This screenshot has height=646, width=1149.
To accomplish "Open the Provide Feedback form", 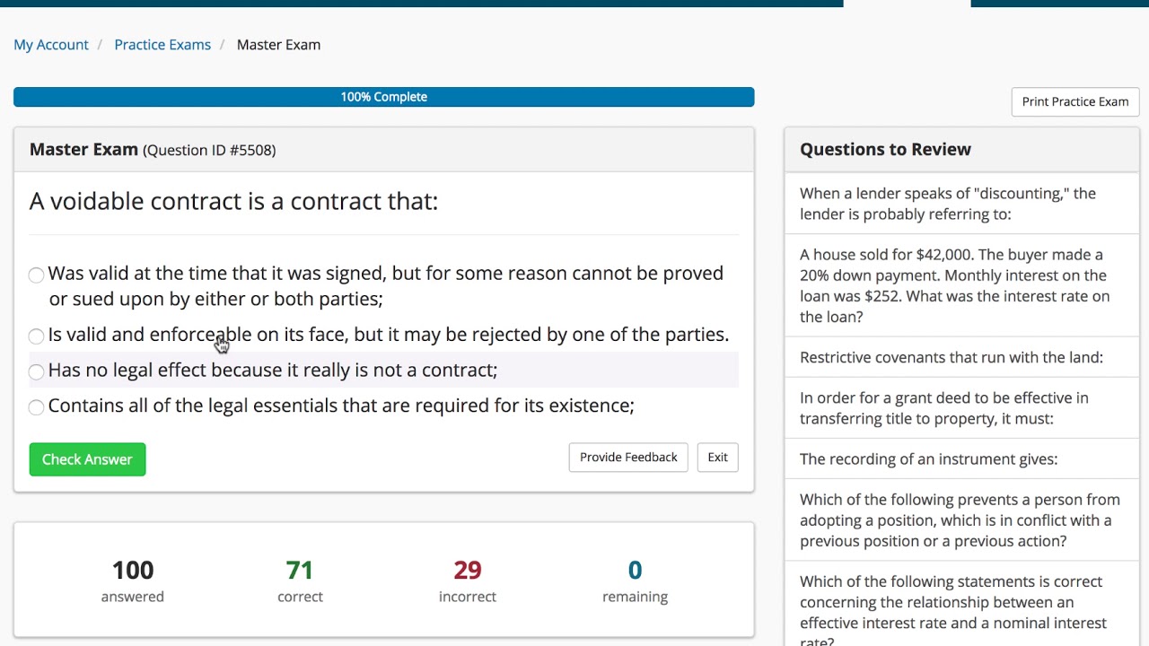I will coord(628,458).
